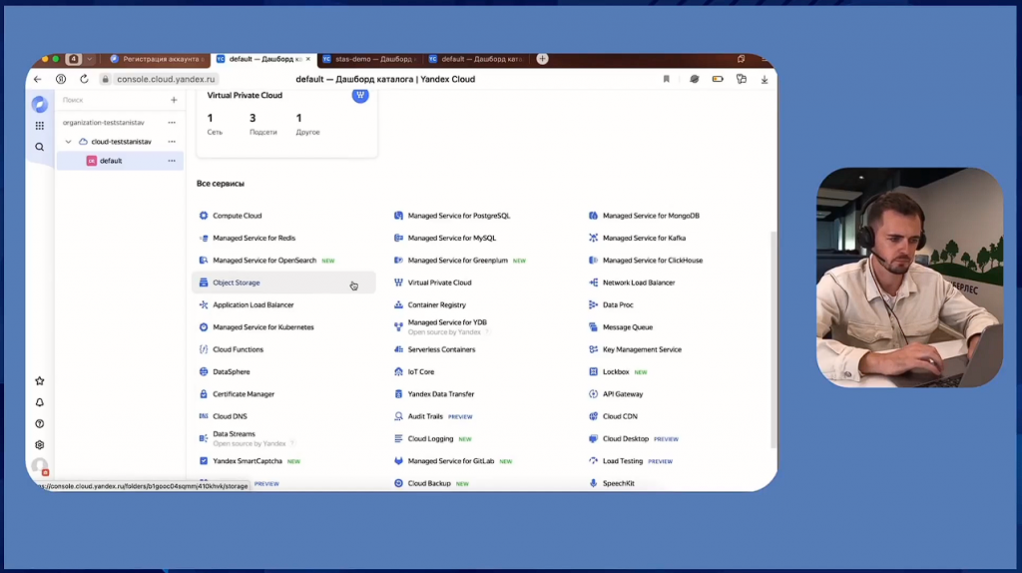Open options menu for organization-teststanistav
Viewport: 1022px width, 573px height.
coord(172,123)
